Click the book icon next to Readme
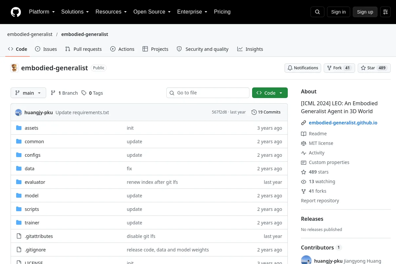This screenshot has width=396, height=264. click(x=304, y=134)
